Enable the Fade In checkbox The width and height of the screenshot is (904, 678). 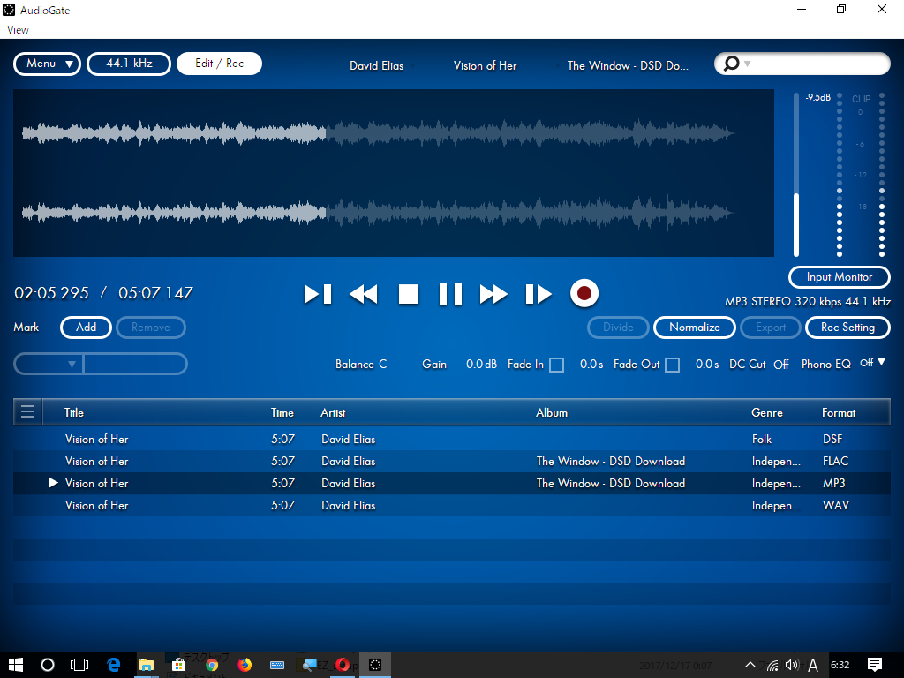point(556,365)
